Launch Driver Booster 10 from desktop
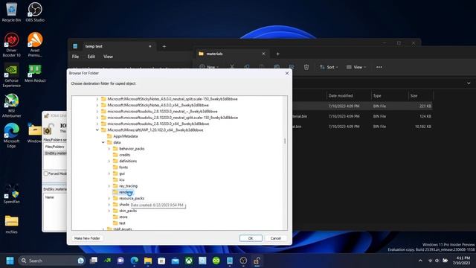The height and width of the screenshot is (268, 476). 12,45
